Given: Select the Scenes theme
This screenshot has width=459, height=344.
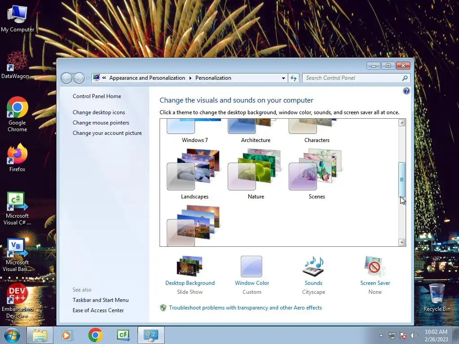Looking at the screenshot, I should (x=316, y=175).
